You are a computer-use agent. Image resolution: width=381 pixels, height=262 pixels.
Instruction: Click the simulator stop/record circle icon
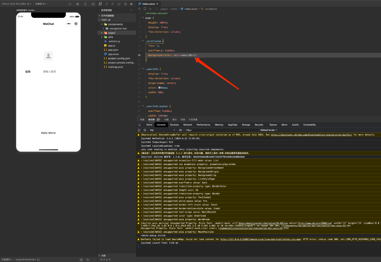[x=78, y=4]
